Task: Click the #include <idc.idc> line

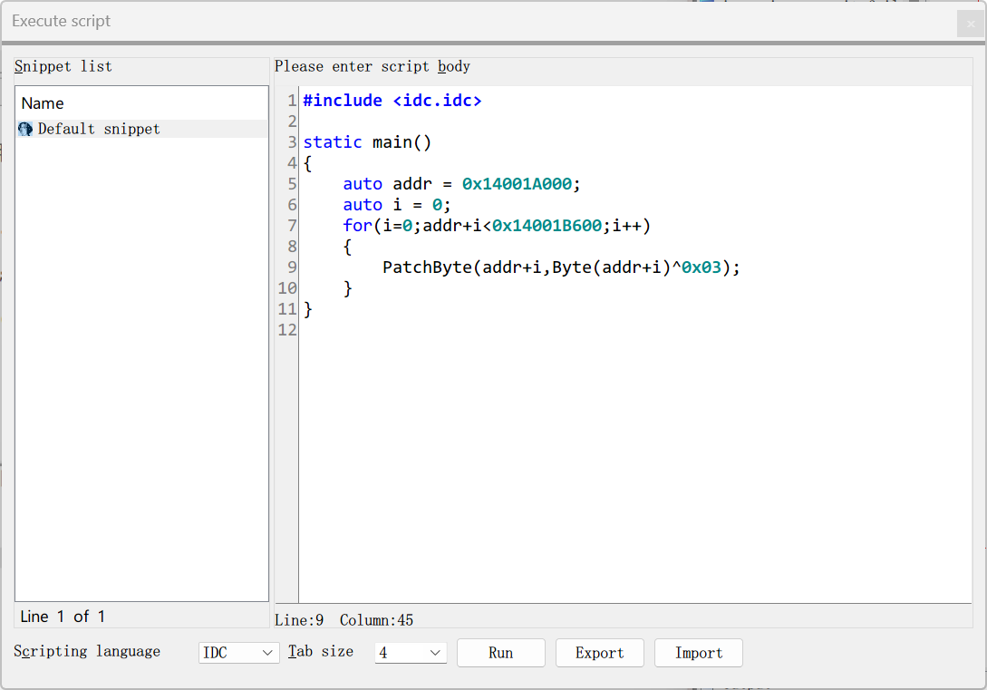Action: click(392, 101)
